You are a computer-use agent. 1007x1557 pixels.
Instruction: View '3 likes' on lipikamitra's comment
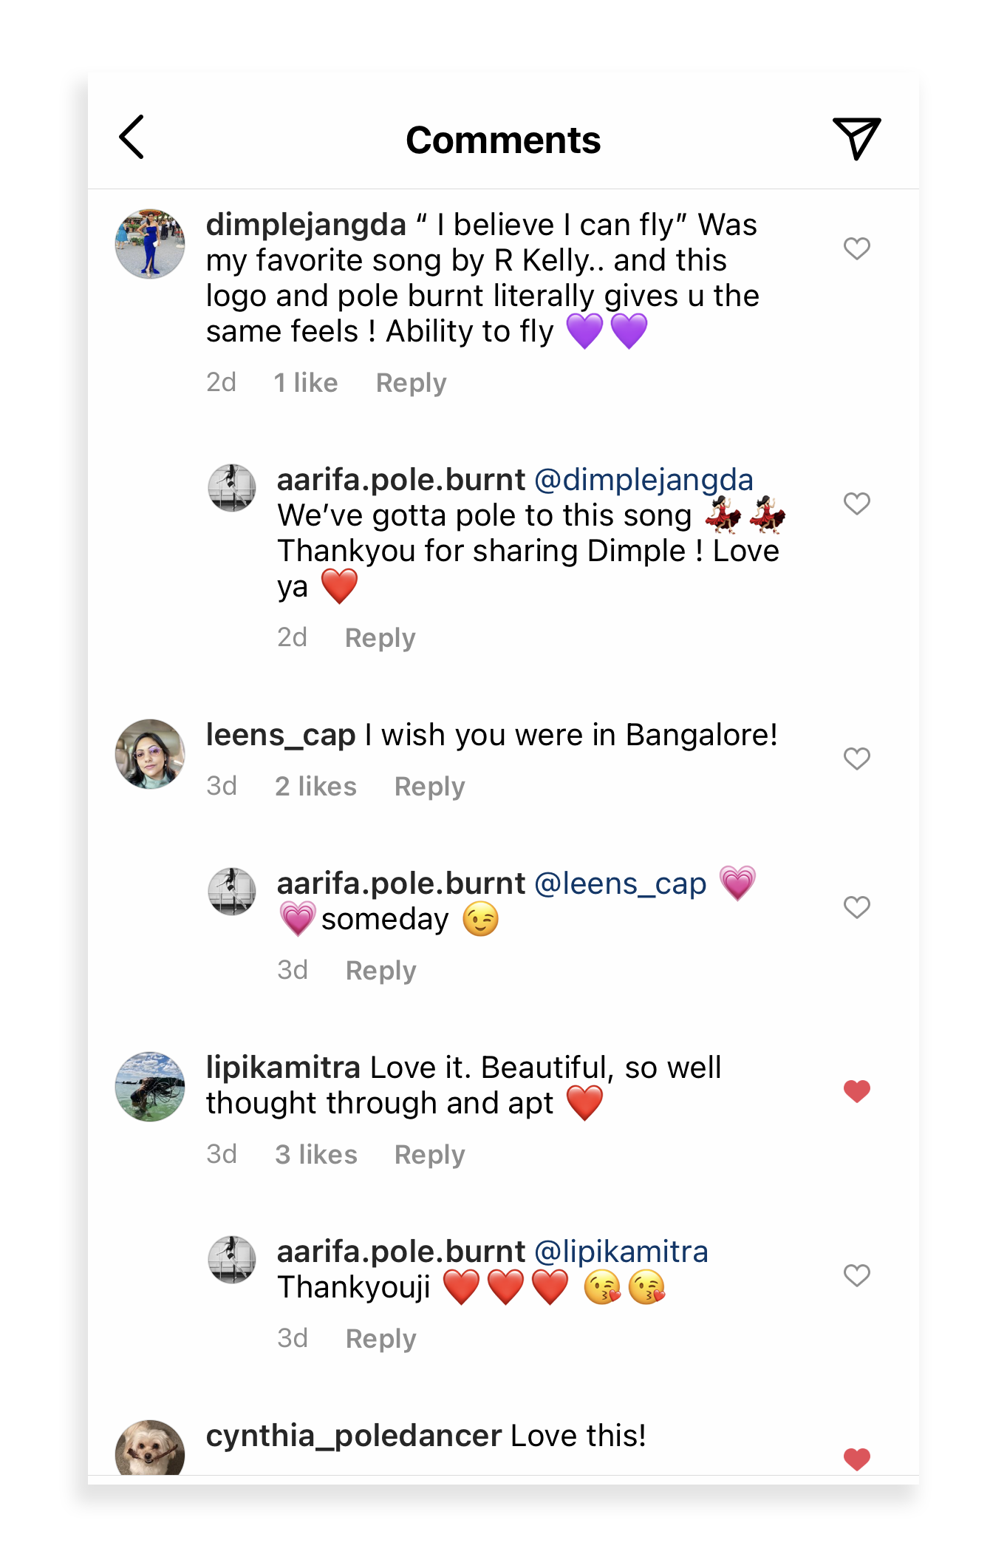coord(315,1155)
